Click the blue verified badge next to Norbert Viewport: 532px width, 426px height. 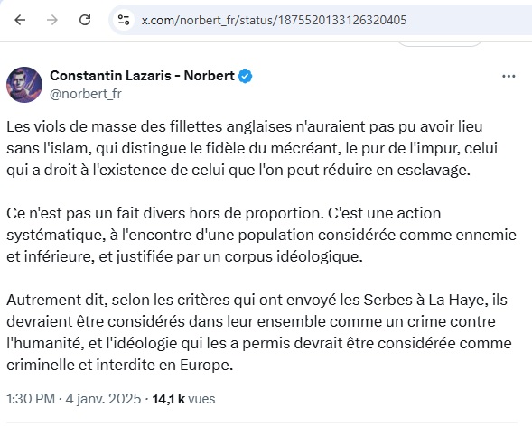click(x=245, y=76)
